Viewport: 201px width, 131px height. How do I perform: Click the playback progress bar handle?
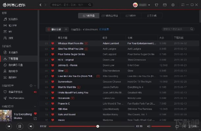[x=98, y=126]
